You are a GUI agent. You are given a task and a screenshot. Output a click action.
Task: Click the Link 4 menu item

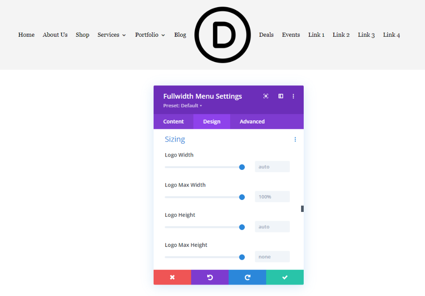pyautogui.click(x=391, y=35)
